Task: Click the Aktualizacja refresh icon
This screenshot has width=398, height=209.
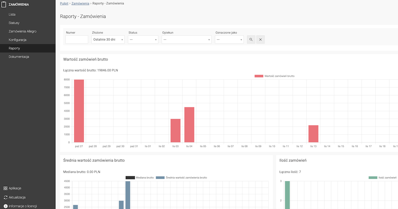Action: point(6,197)
